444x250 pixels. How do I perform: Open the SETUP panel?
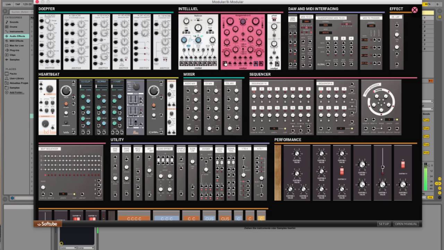pyautogui.click(x=384, y=224)
